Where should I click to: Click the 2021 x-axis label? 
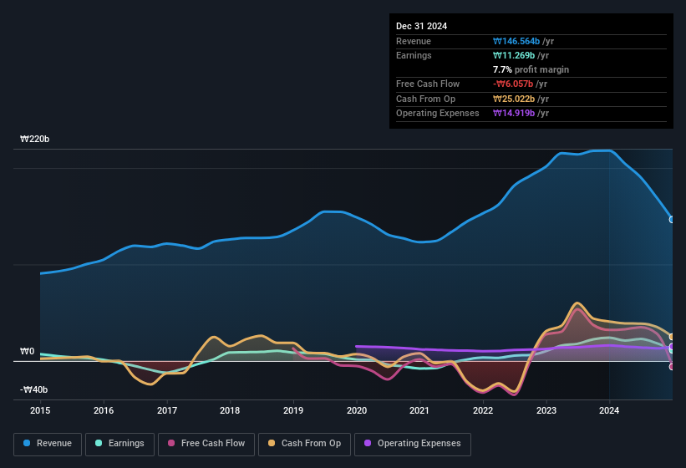pos(419,410)
